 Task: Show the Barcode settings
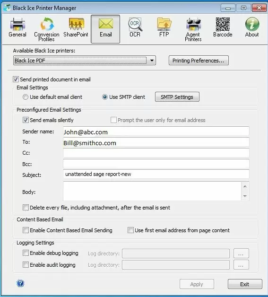click(x=223, y=27)
